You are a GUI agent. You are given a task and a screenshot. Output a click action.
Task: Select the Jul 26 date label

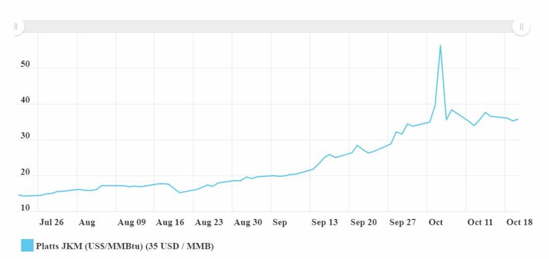click(52, 223)
